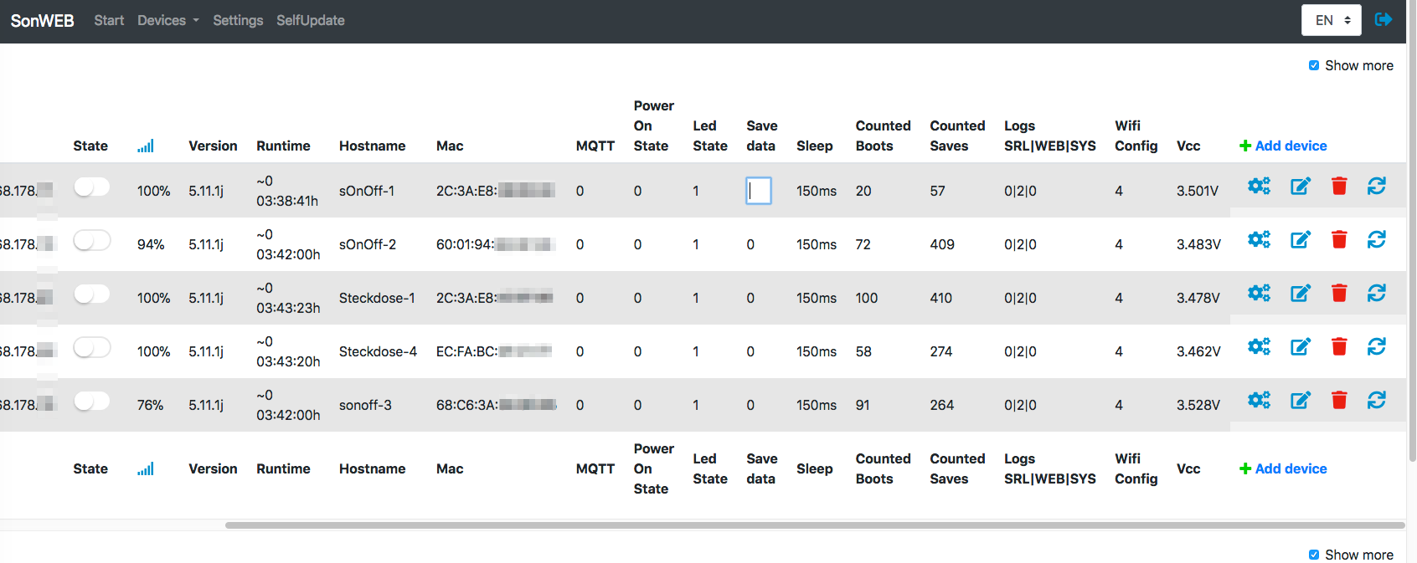
Task: Click the top Counted Boots header
Action: [x=883, y=136]
